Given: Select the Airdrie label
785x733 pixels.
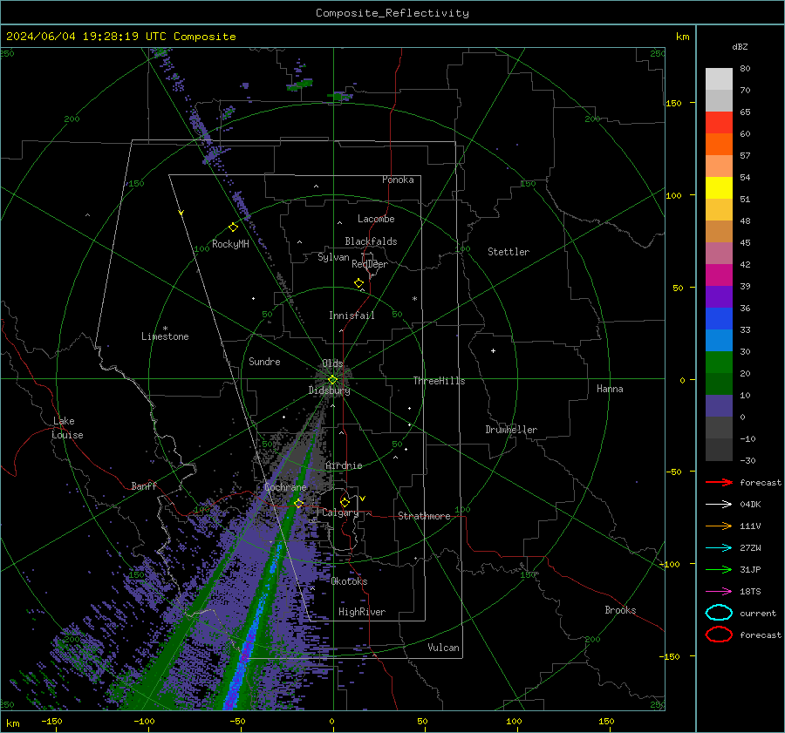Looking at the screenshot, I should [344, 465].
